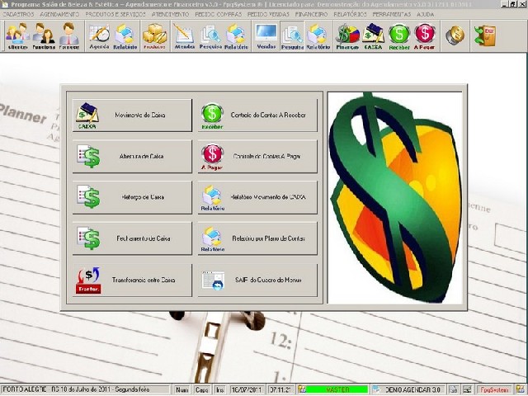Open the PEDIDO VENDAS menu

point(268,15)
